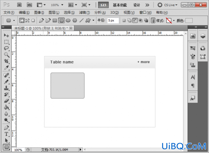Open the 编辑(E) menu

click(24, 13)
